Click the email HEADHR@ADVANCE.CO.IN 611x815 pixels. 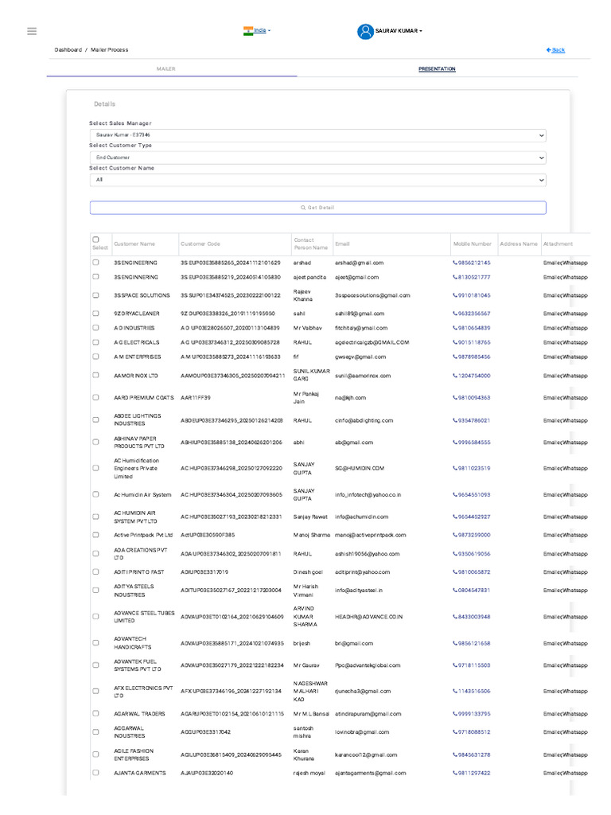(x=369, y=617)
